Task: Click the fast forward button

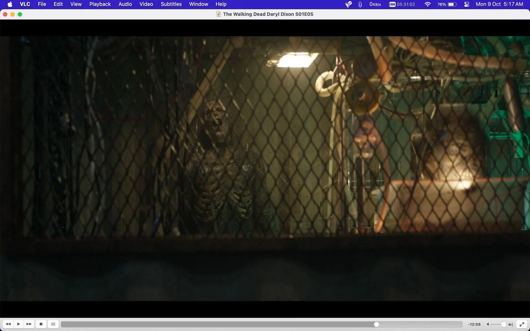Action: click(x=29, y=324)
